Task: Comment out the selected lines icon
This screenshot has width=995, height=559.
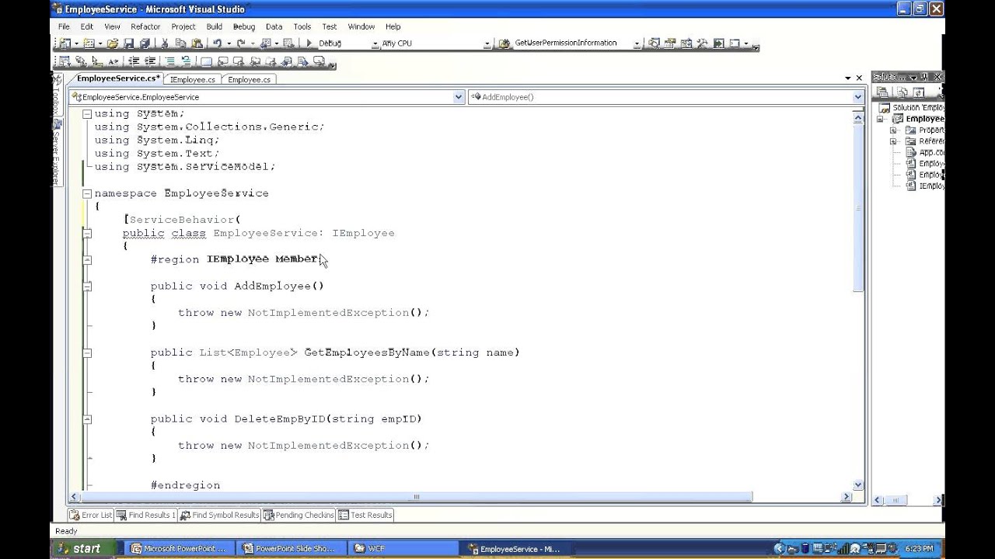Action: (170, 61)
